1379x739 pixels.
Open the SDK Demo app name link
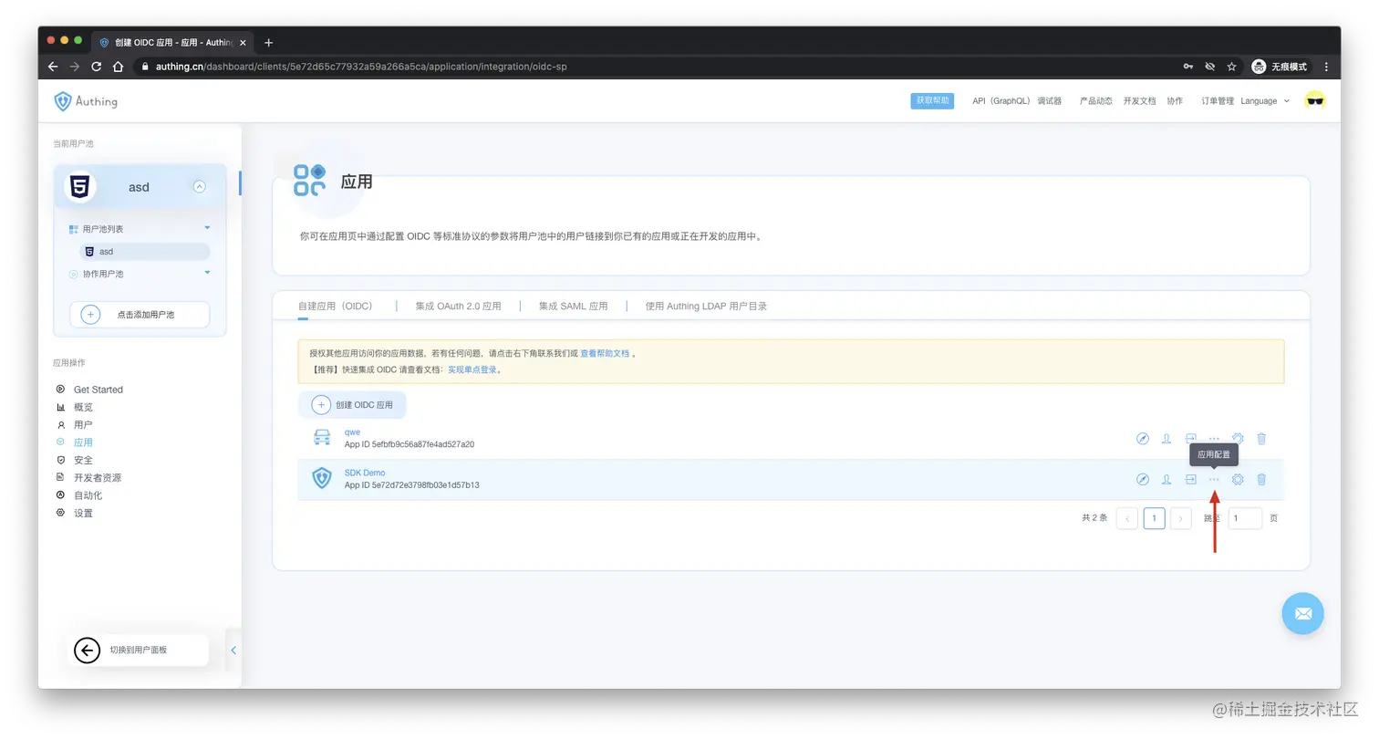365,473
